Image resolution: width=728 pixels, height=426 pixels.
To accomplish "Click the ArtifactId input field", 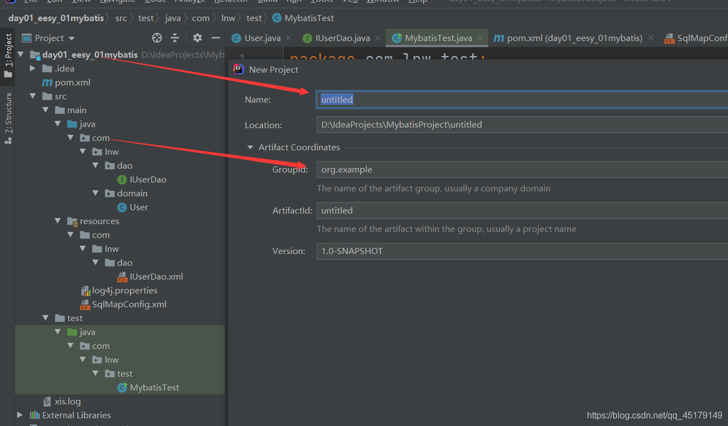I will [522, 210].
